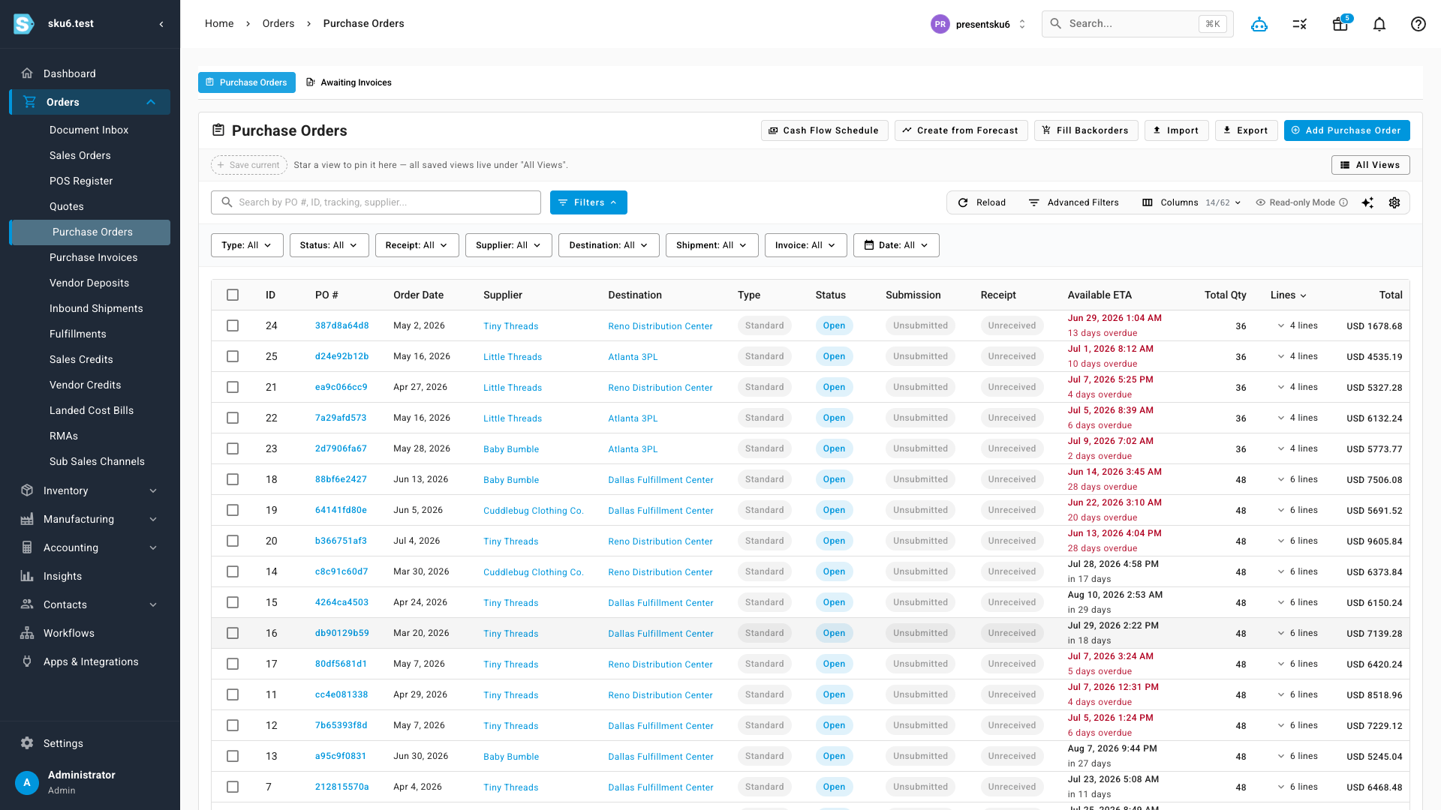Click Add Purchase Order button

point(1346,130)
